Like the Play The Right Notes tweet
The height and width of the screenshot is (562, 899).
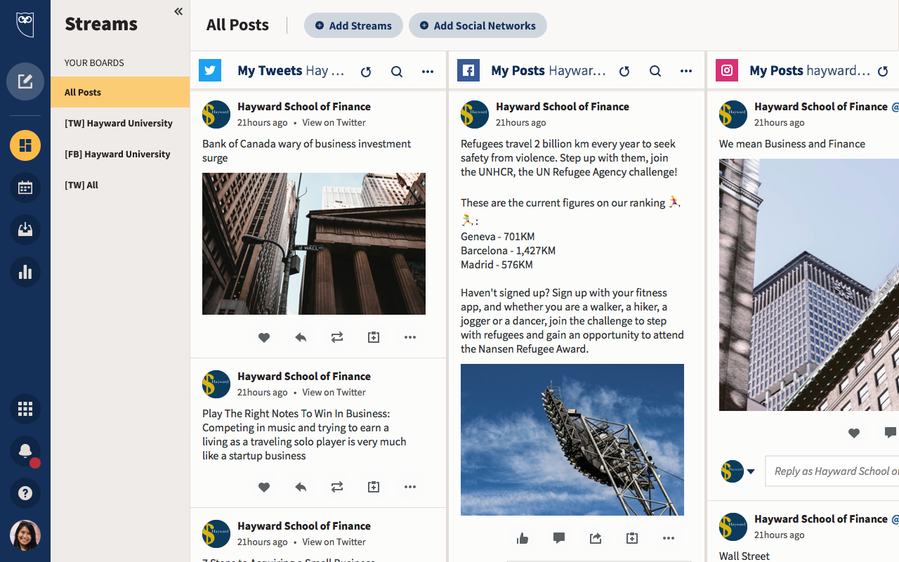point(264,487)
